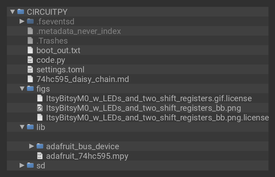Click the adafruit_bus_device folder icon
The width and height of the screenshot is (275, 177).
click(x=40, y=146)
